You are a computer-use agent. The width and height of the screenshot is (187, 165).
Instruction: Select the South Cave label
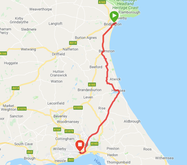pos(24,144)
